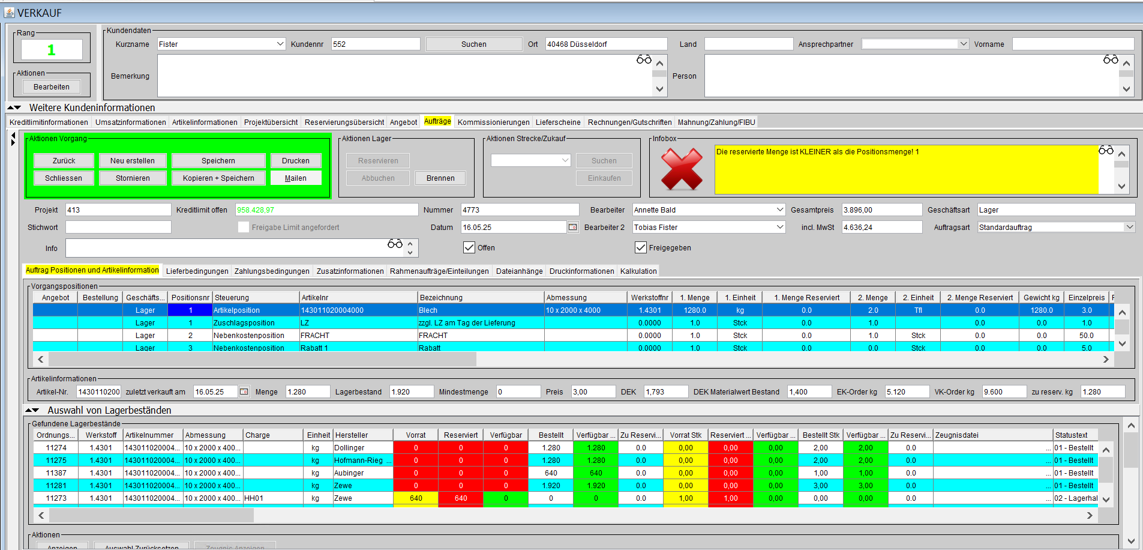Click glasses icon in Bemerkung field
Image resolution: width=1143 pixels, height=550 pixels.
click(644, 59)
